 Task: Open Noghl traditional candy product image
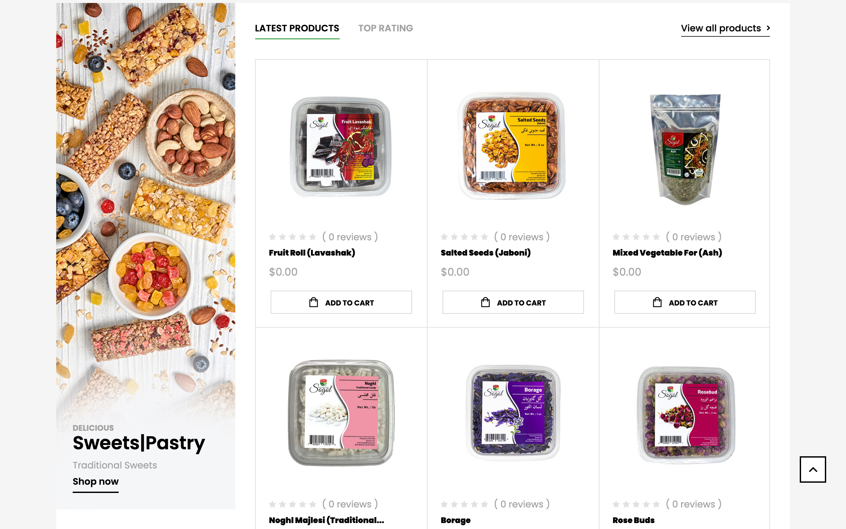(x=341, y=413)
